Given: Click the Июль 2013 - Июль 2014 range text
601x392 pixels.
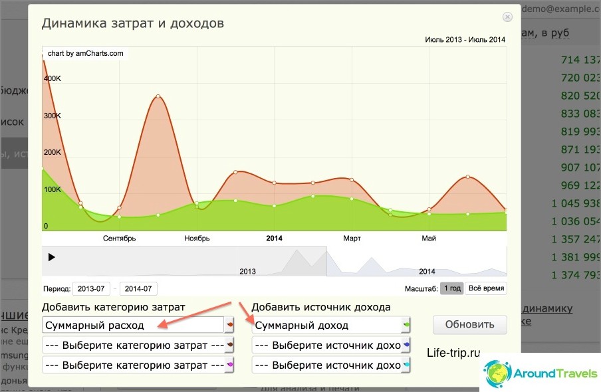Looking at the screenshot, I should [x=465, y=39].
